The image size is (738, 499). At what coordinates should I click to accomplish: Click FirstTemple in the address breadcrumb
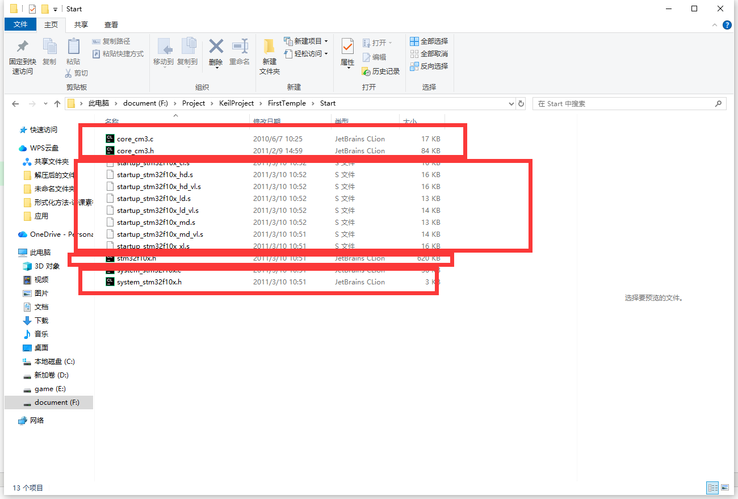287,103
